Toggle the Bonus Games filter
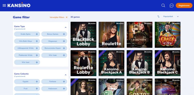 click(x=54, y=34)
